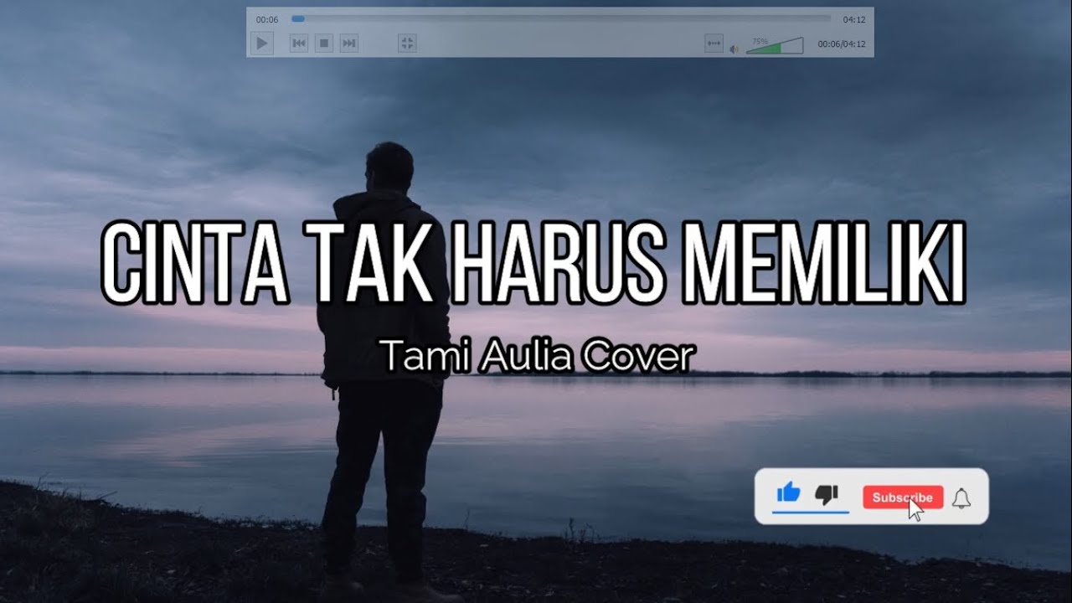Adjust the 75% volume slider
The height and width of the screenshot is (603, 1072).
click(x=775, y=45)
